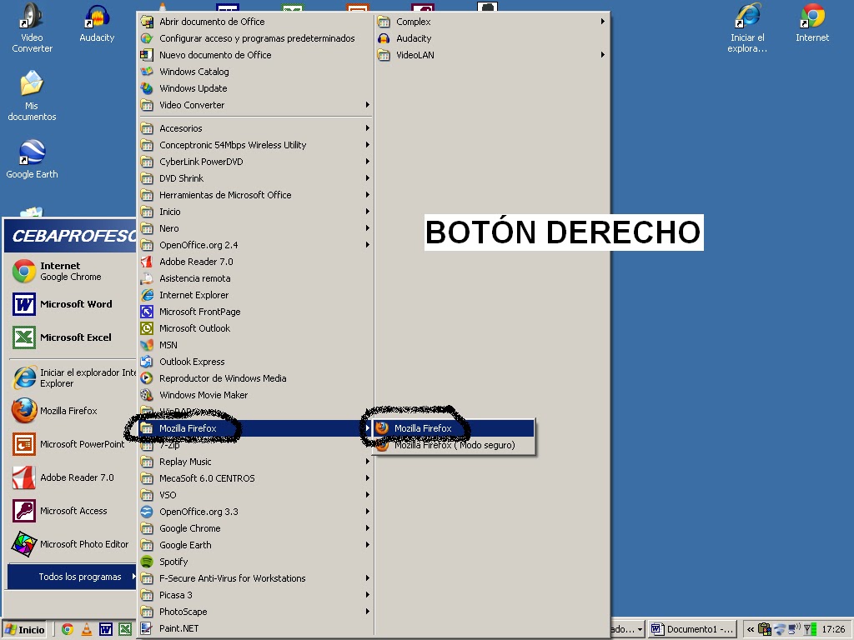Viewport: 854px width, 640px height.
Task: Open MSN in the programs list
Action: click(x=256, y=345)
